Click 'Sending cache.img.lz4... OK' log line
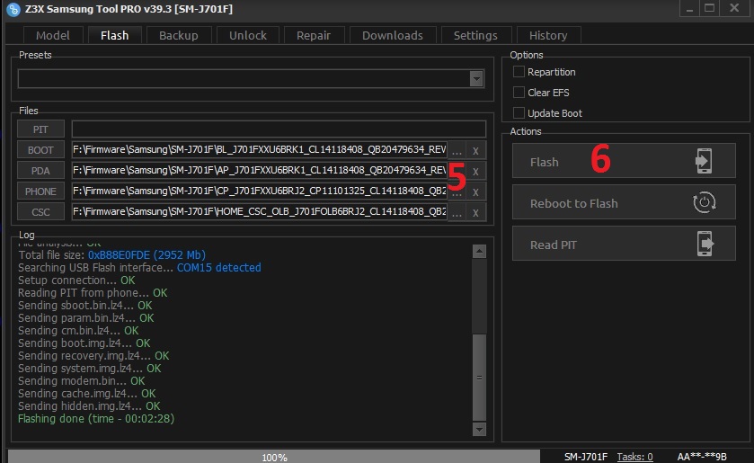The image size is (754, 463). [86, 393]
